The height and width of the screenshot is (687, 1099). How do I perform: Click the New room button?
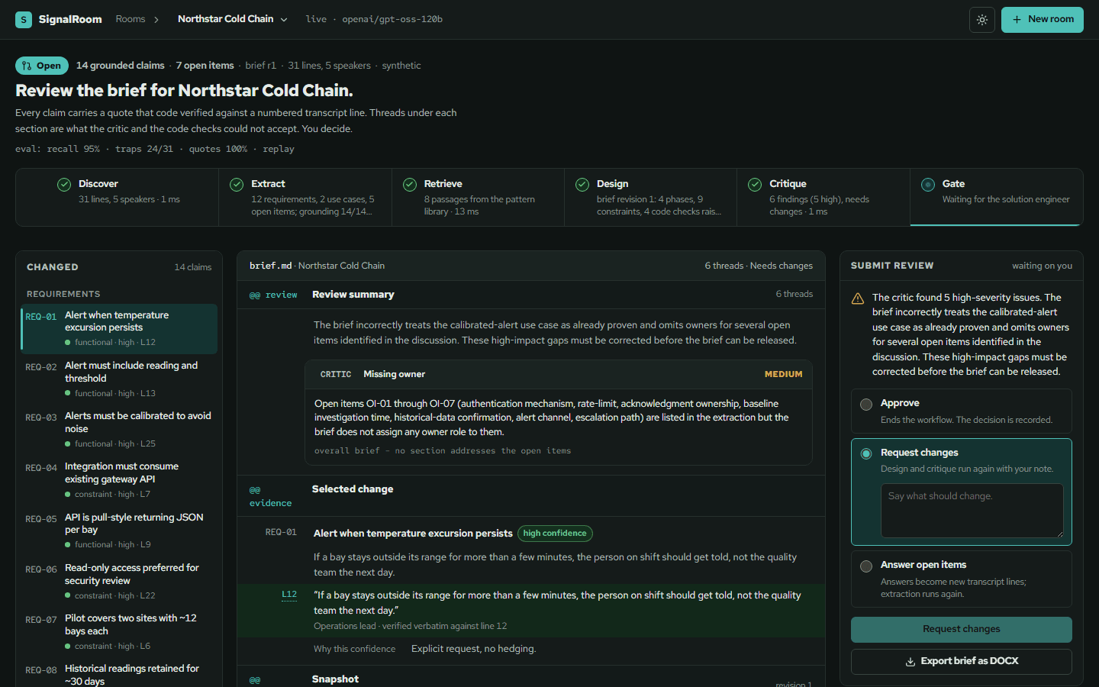[x=1043, y=20]
